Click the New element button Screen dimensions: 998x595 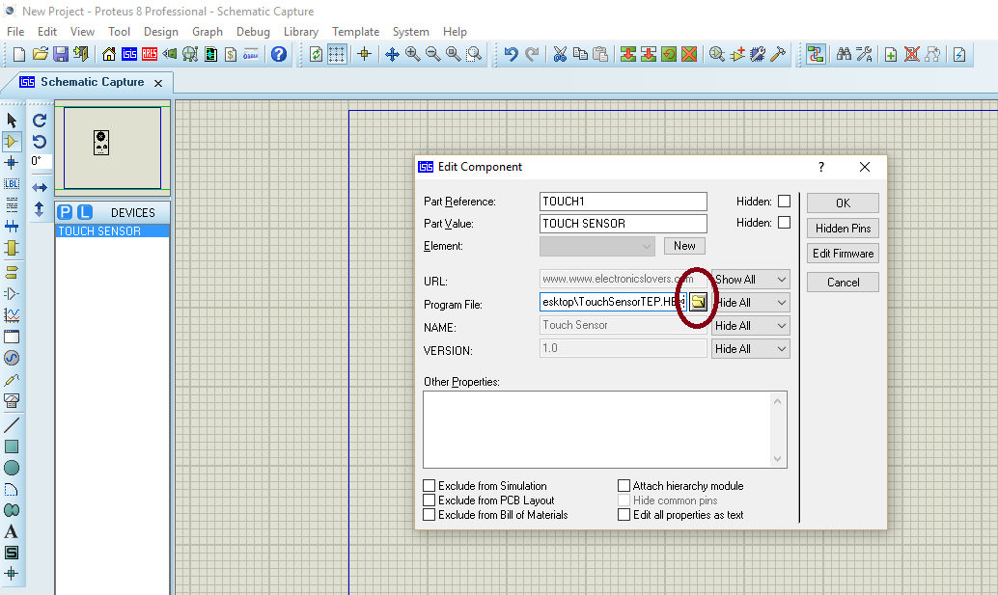tap(684, 245)
